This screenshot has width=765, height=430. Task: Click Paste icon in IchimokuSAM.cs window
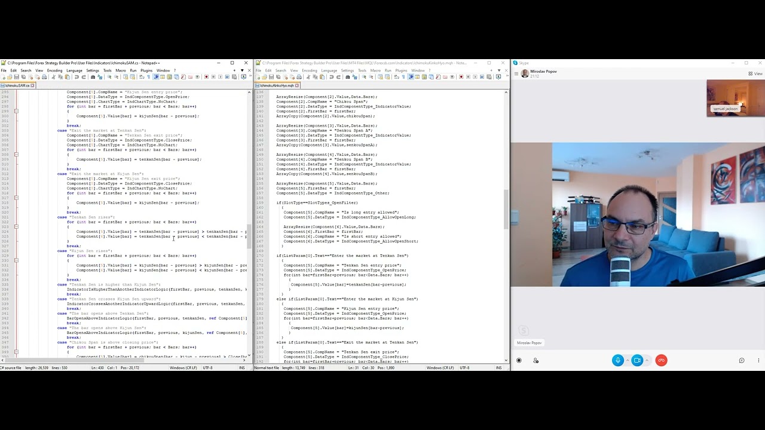point(68,77)
